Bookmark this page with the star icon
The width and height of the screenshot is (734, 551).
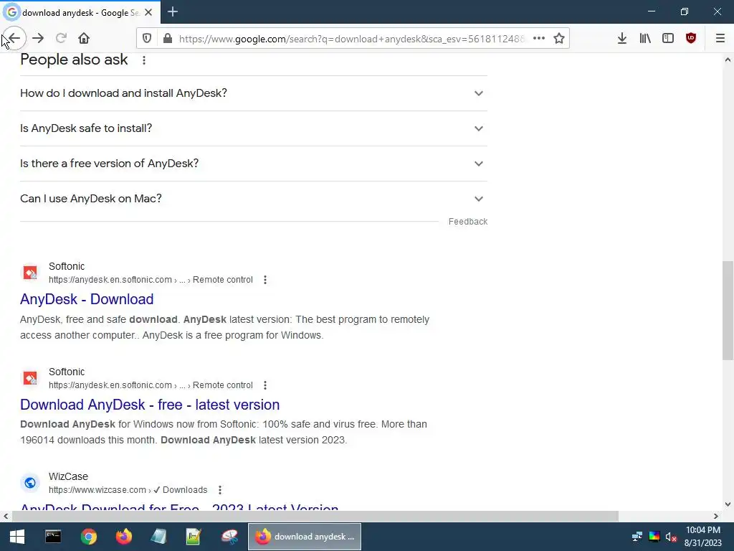click(x=559, y=39)
